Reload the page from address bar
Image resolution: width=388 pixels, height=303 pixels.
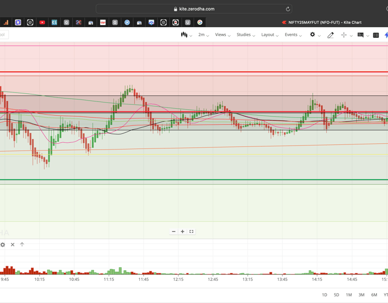288,9
